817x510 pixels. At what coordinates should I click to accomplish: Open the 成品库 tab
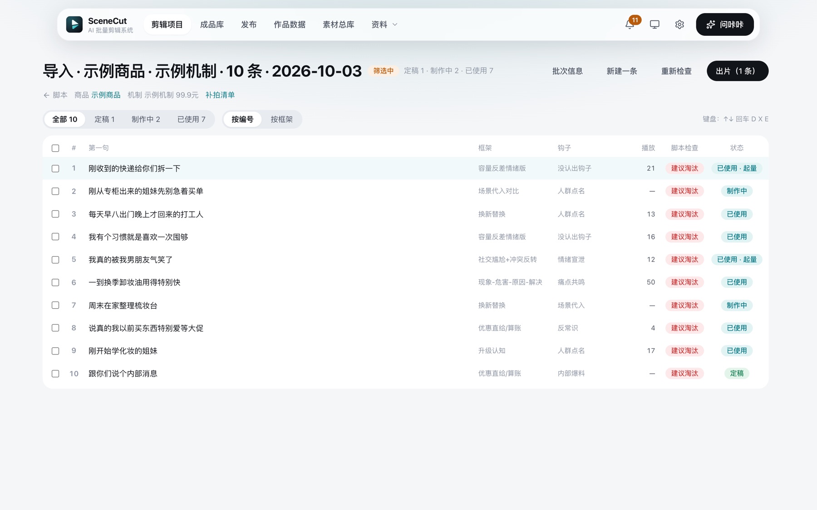coord(212,24)
